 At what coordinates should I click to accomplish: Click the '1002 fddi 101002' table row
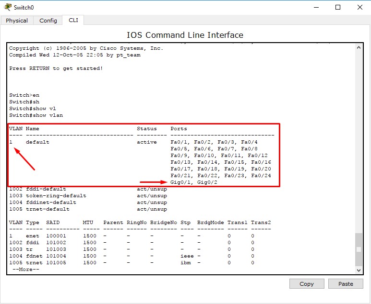[132, 242]
